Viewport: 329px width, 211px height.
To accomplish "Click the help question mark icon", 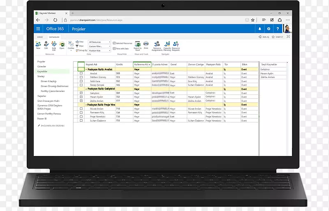I will (278, 29).
